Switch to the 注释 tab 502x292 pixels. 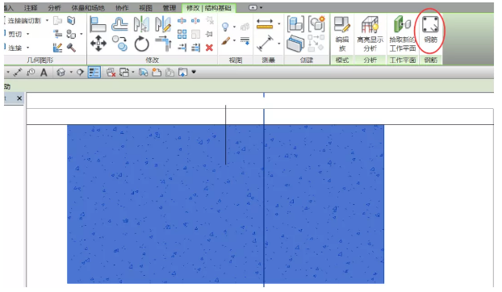(x=31, y=8)
